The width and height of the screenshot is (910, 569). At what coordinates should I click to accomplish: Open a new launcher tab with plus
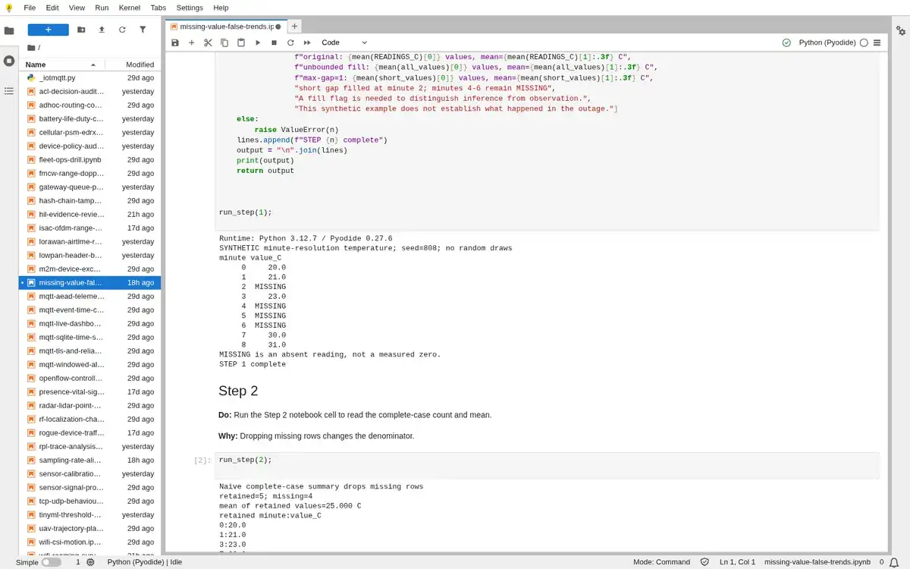(294, 26)
